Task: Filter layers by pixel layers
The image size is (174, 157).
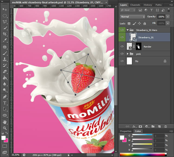Action: (x=140, y=10)
